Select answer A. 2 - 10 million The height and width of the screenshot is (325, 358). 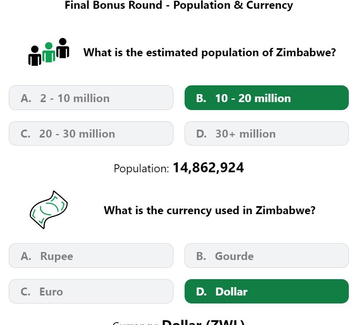[x=91, y=98]
